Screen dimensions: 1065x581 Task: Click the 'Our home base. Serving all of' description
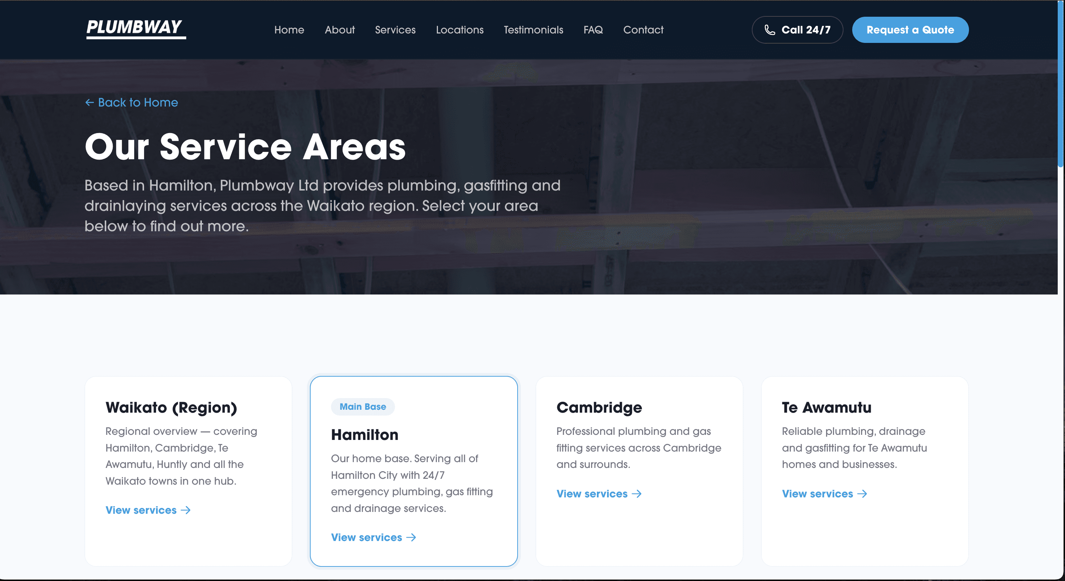(412, 484)
